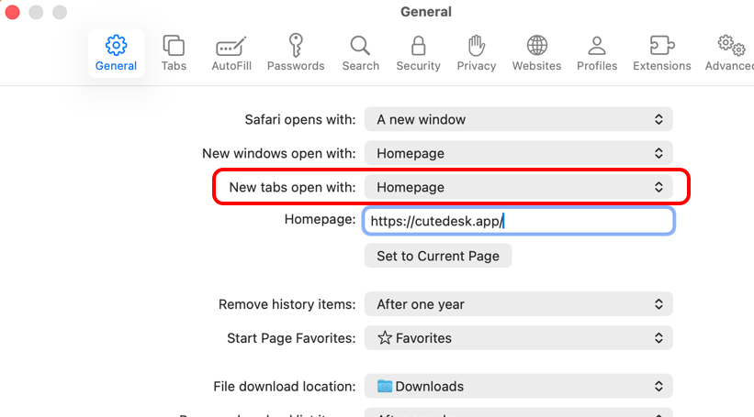Open the 'New tabs open with' dropdown
754x417 pixels.
pos(518,187)
